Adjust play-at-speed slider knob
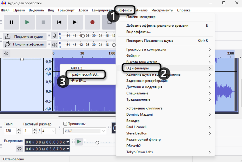The height and width of the screenshot is (162, 242). [97, 143]
